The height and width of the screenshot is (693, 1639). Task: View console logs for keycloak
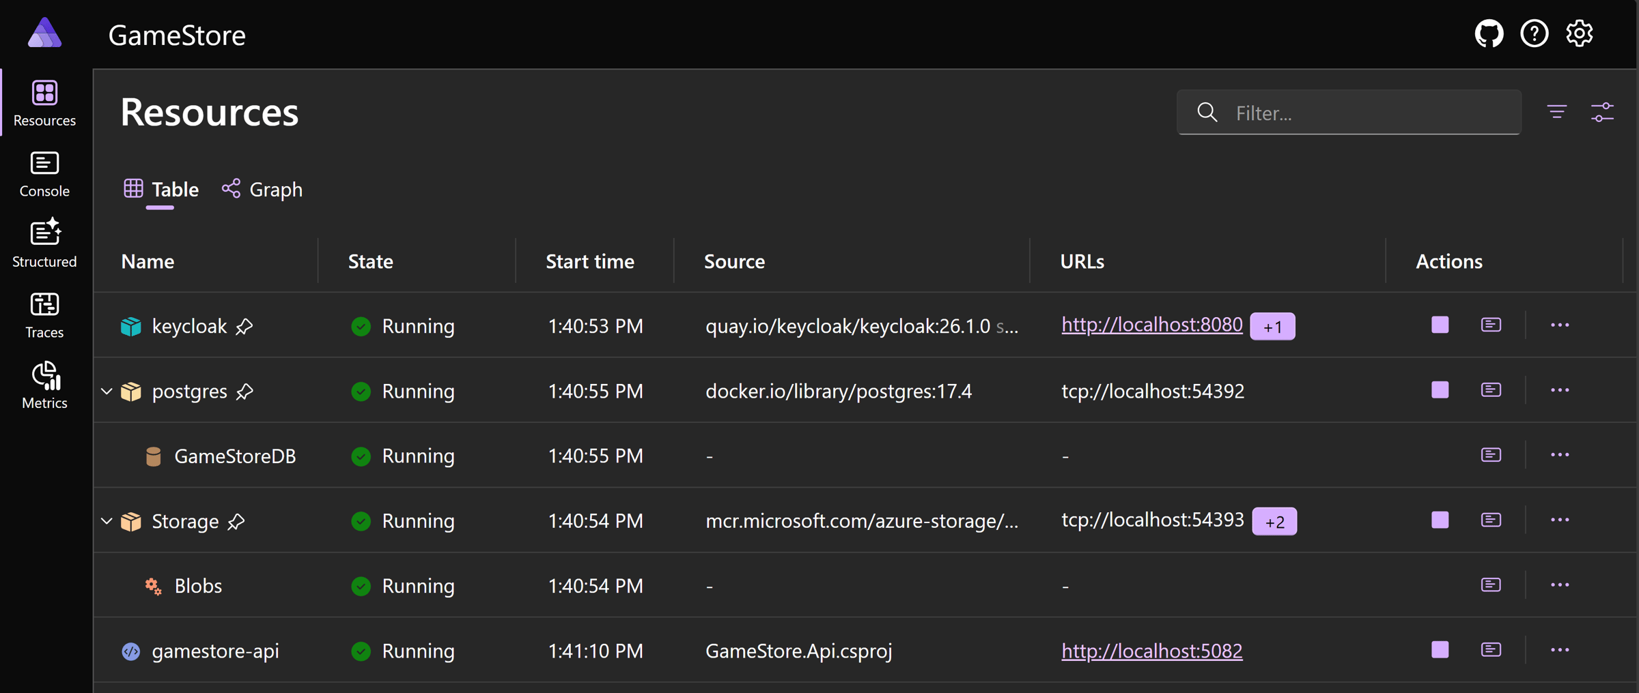1491,325
